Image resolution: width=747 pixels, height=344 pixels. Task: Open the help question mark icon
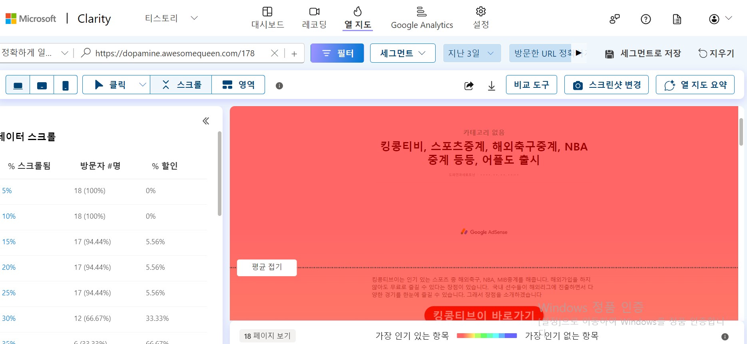pos(646,19)
